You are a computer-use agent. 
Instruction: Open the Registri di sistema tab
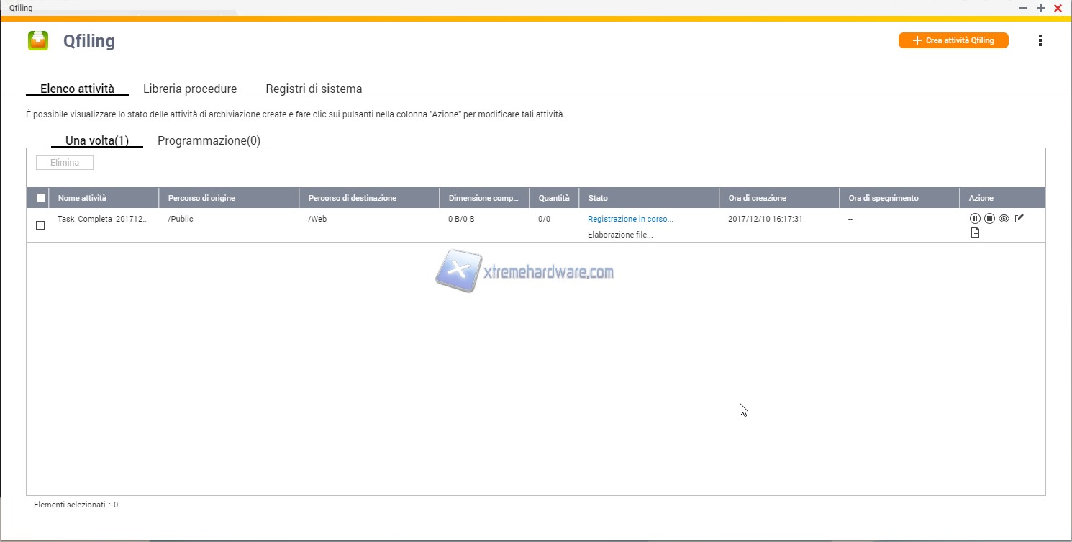(x=314, y=89)
